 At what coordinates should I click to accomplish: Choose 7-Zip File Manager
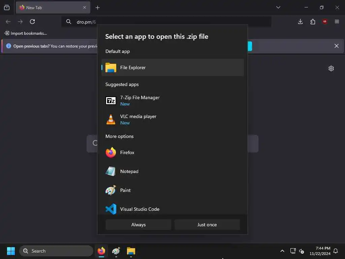[x=173, y=100]
